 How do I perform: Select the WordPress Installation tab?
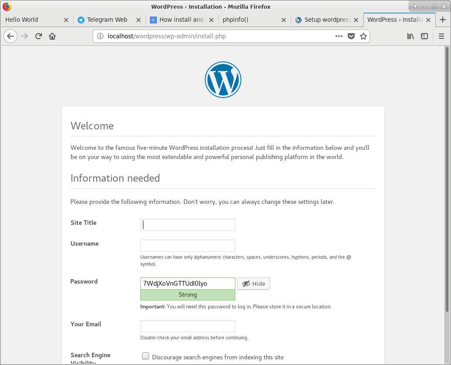pos(399,20)
